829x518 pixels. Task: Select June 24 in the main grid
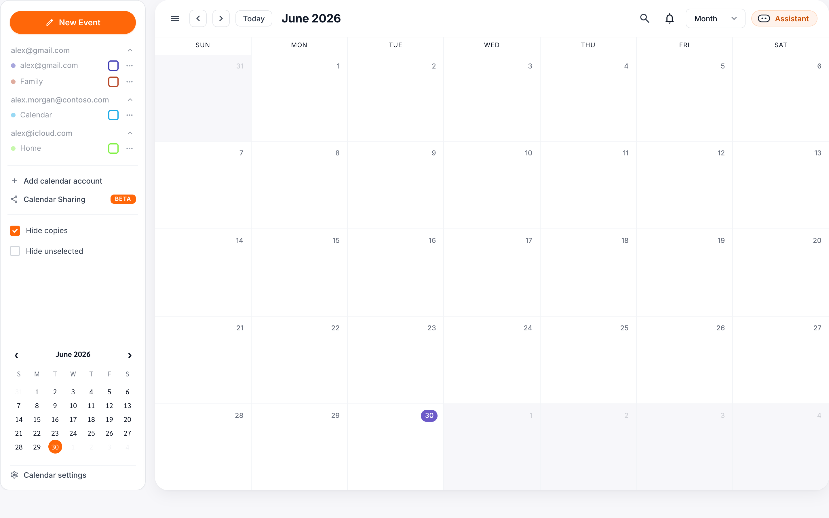coord(492,360)
